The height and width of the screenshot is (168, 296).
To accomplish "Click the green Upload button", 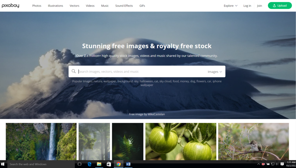I will 280,5.
